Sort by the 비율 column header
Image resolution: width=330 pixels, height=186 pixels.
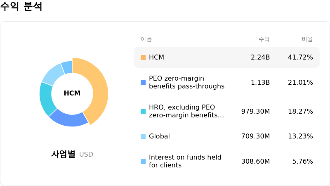click(307, 39)
